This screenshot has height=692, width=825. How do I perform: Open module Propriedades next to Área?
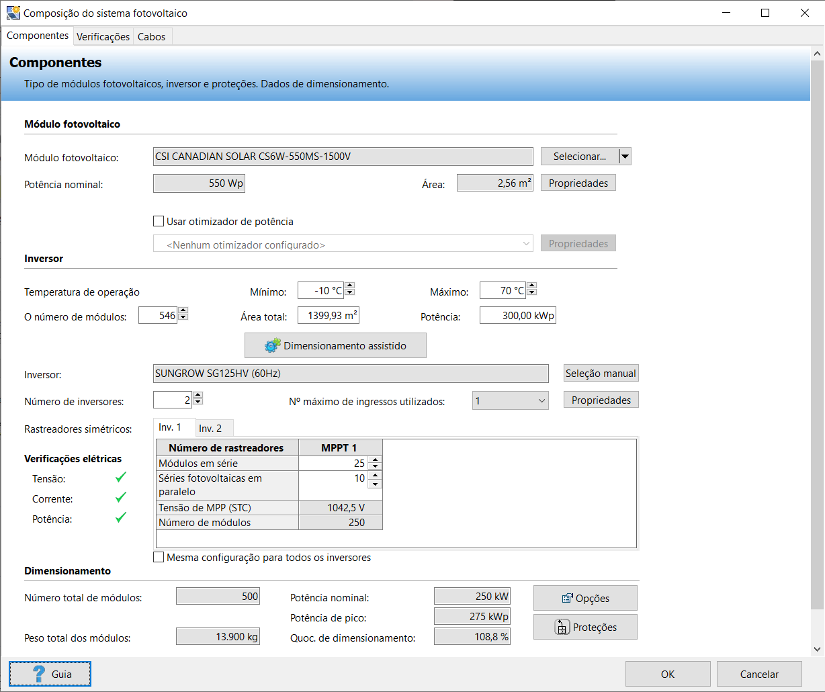tap(578, 183)
